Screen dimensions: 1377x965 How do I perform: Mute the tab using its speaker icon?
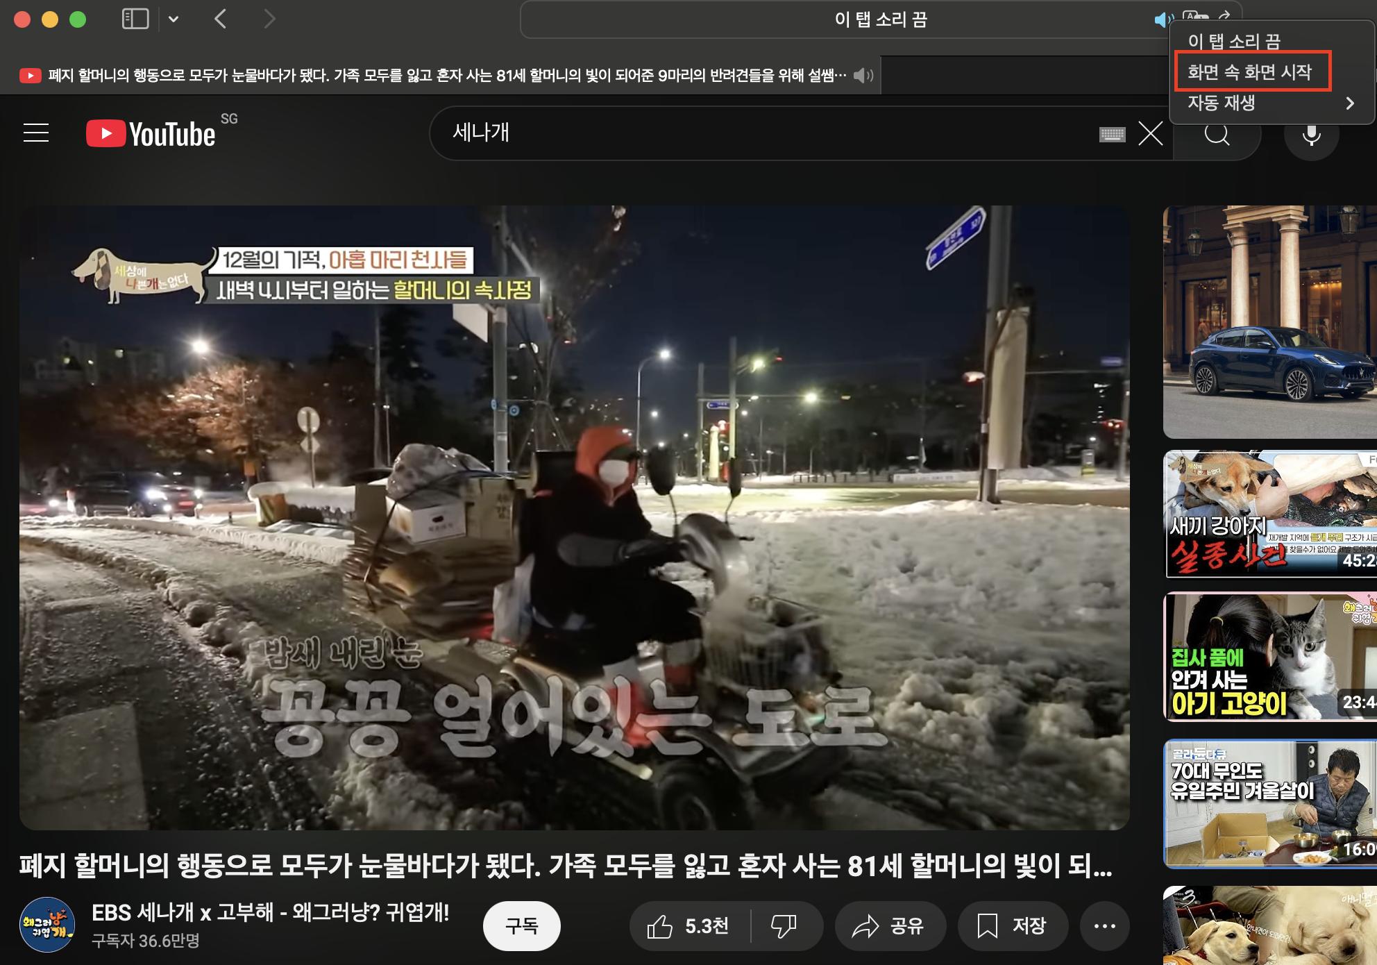(863, 75)
